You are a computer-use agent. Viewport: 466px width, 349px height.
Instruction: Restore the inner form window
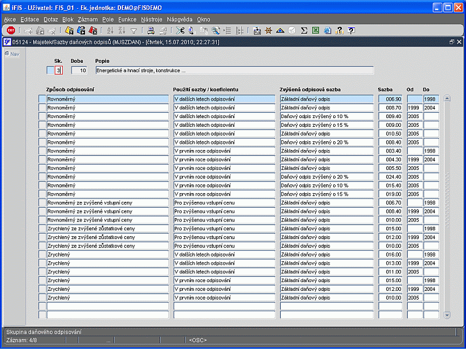tap(451, 42)
